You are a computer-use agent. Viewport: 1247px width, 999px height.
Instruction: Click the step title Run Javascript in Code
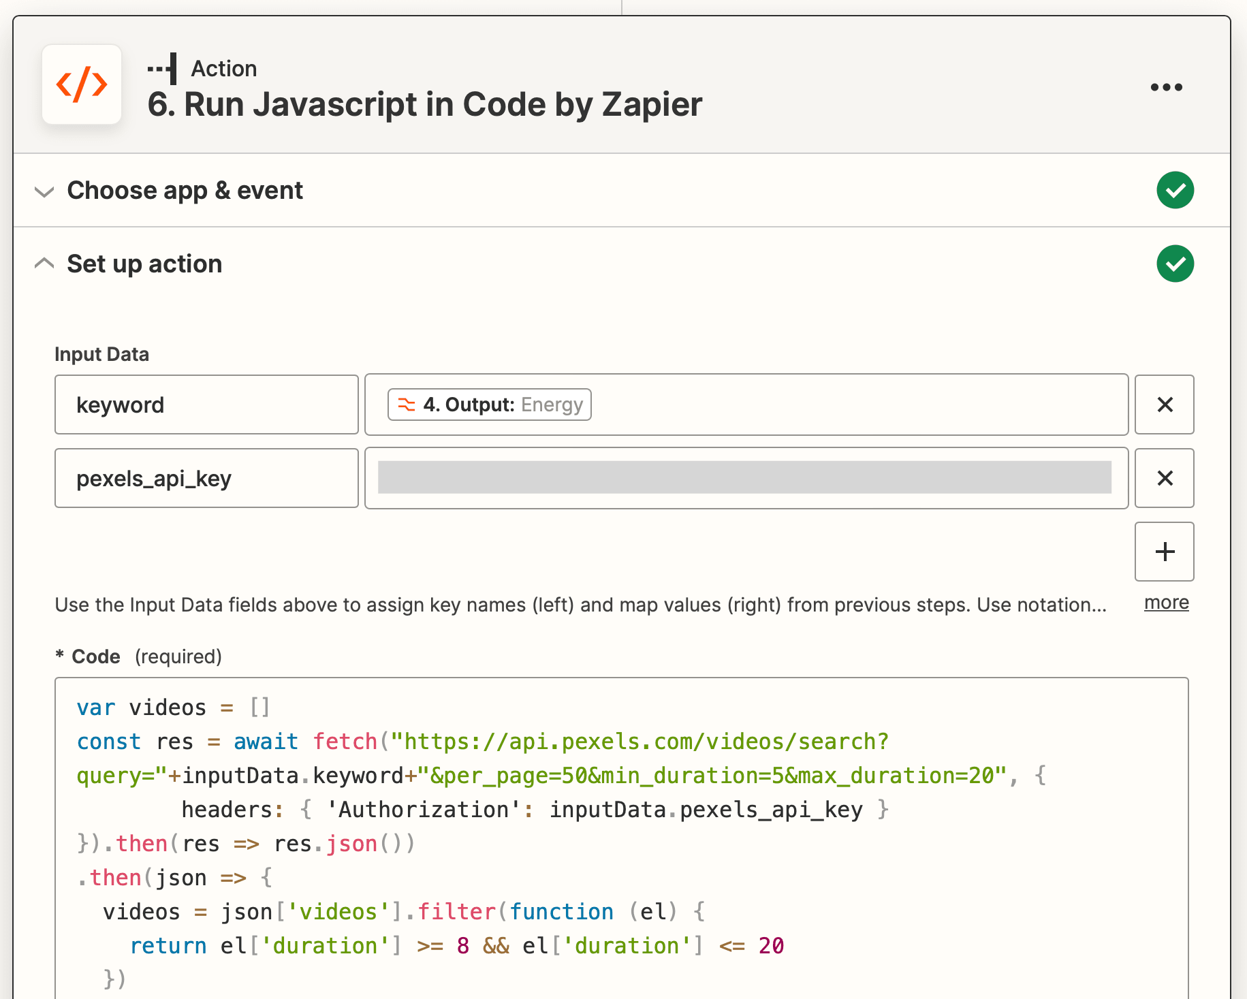(424, 105)
